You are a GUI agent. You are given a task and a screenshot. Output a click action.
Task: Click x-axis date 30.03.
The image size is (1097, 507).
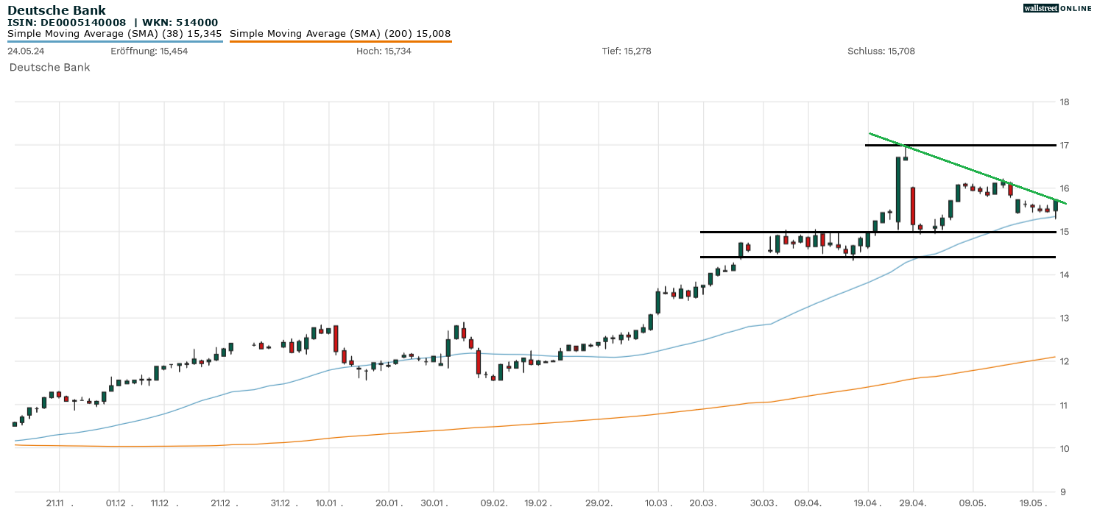point(763,503)
